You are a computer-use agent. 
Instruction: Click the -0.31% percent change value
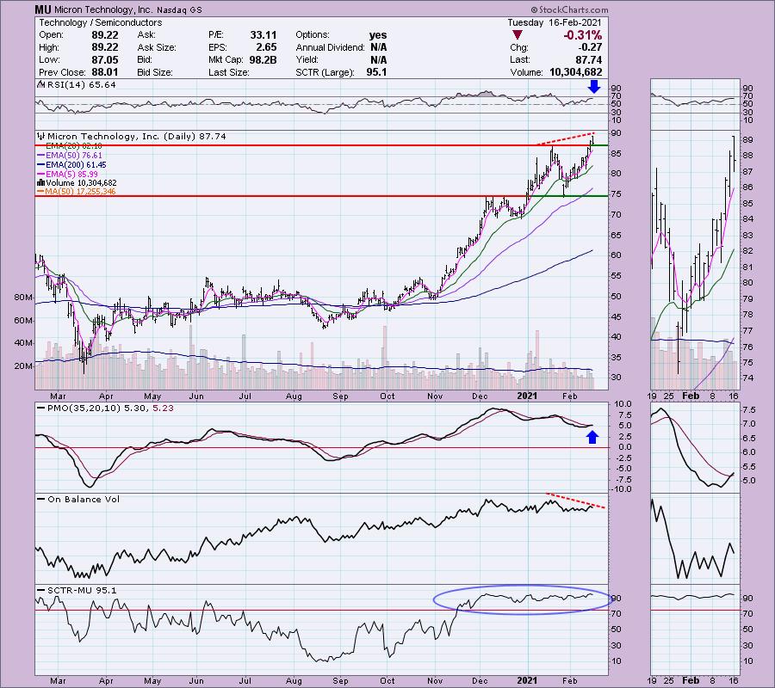point(583,35)
